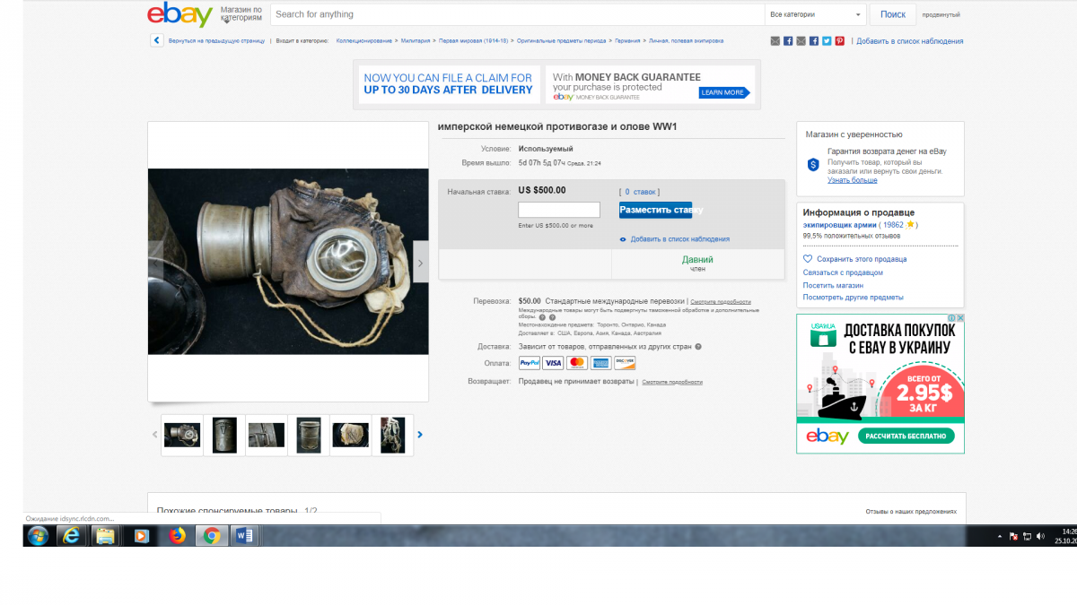Click the eBay logo in the header
1077x605 pixels.
[179, 14]
